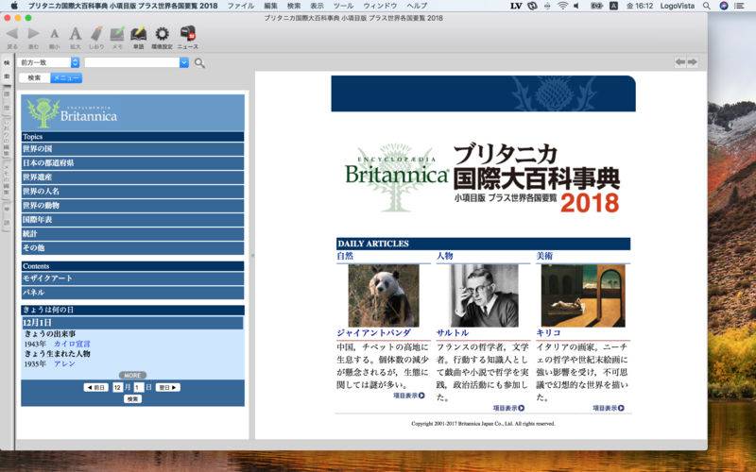756x472 pixels.
Task: Open the カイロ宣言 event link
Action: (72, 344)
